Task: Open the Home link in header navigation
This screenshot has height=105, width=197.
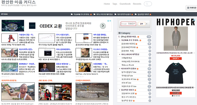Action: (107, 4)
